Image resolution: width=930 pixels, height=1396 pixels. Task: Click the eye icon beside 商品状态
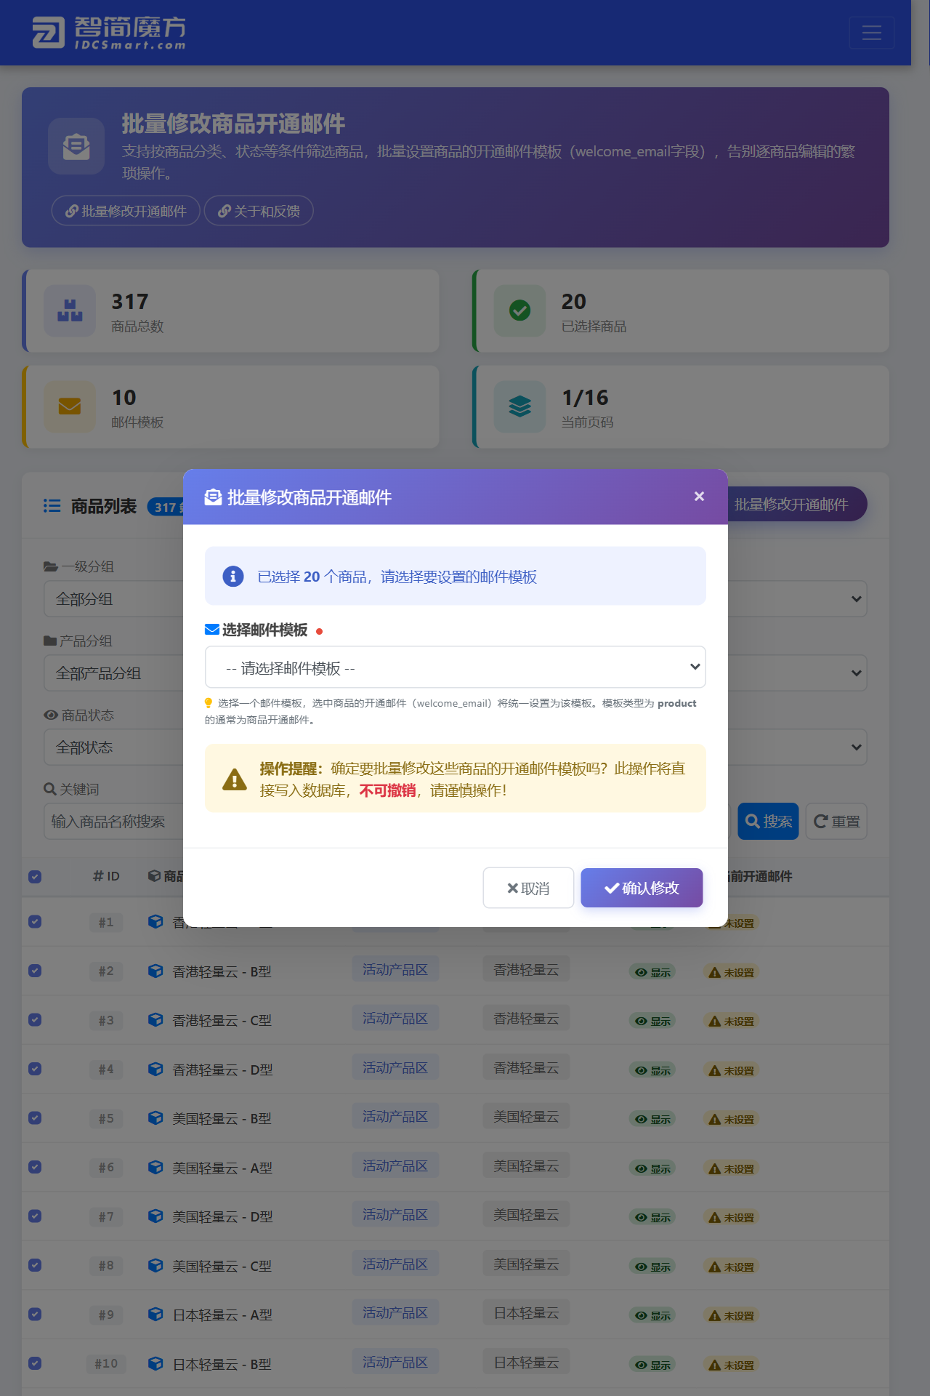click(x=51, y=715)
